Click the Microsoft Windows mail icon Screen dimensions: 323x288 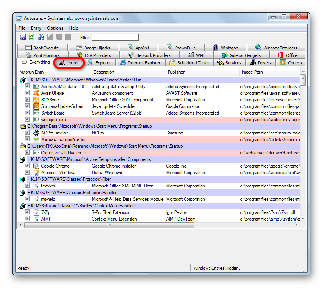click(36, 173)
